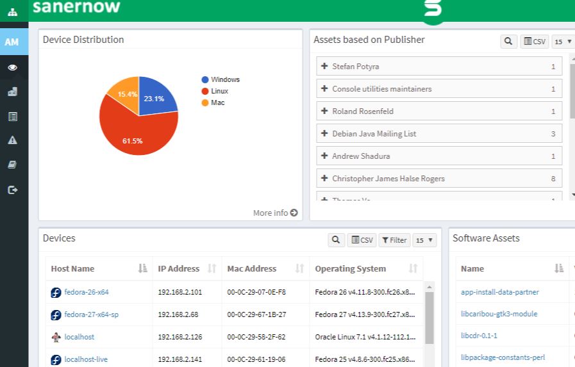This screenshot has height=367, width=575.
Task: Expand the Debian Java Mailing List row
Action: pyautogui.click(x=439, y=134)
